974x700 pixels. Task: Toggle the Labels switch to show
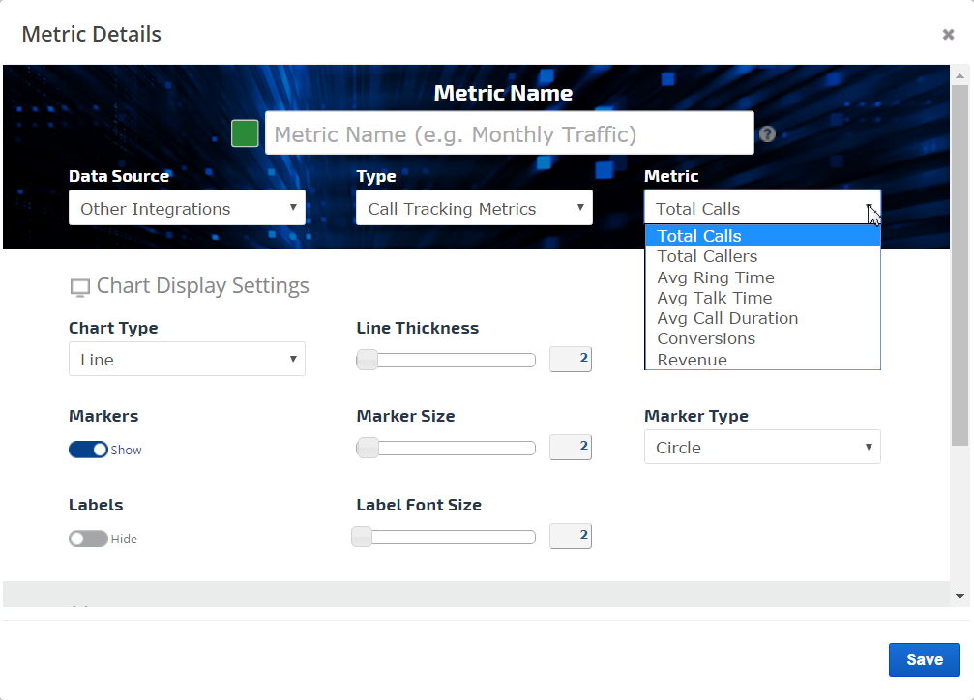tap(88, 539)
